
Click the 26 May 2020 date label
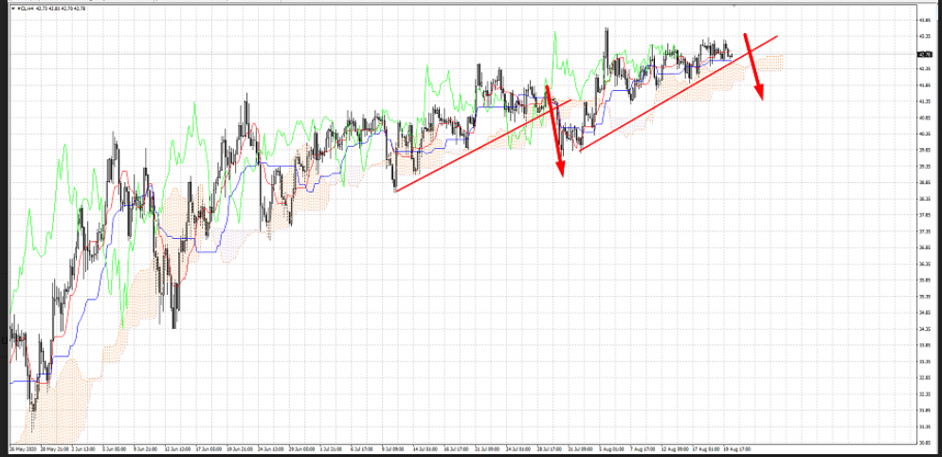pyautogui.click(x=23, y=448)
